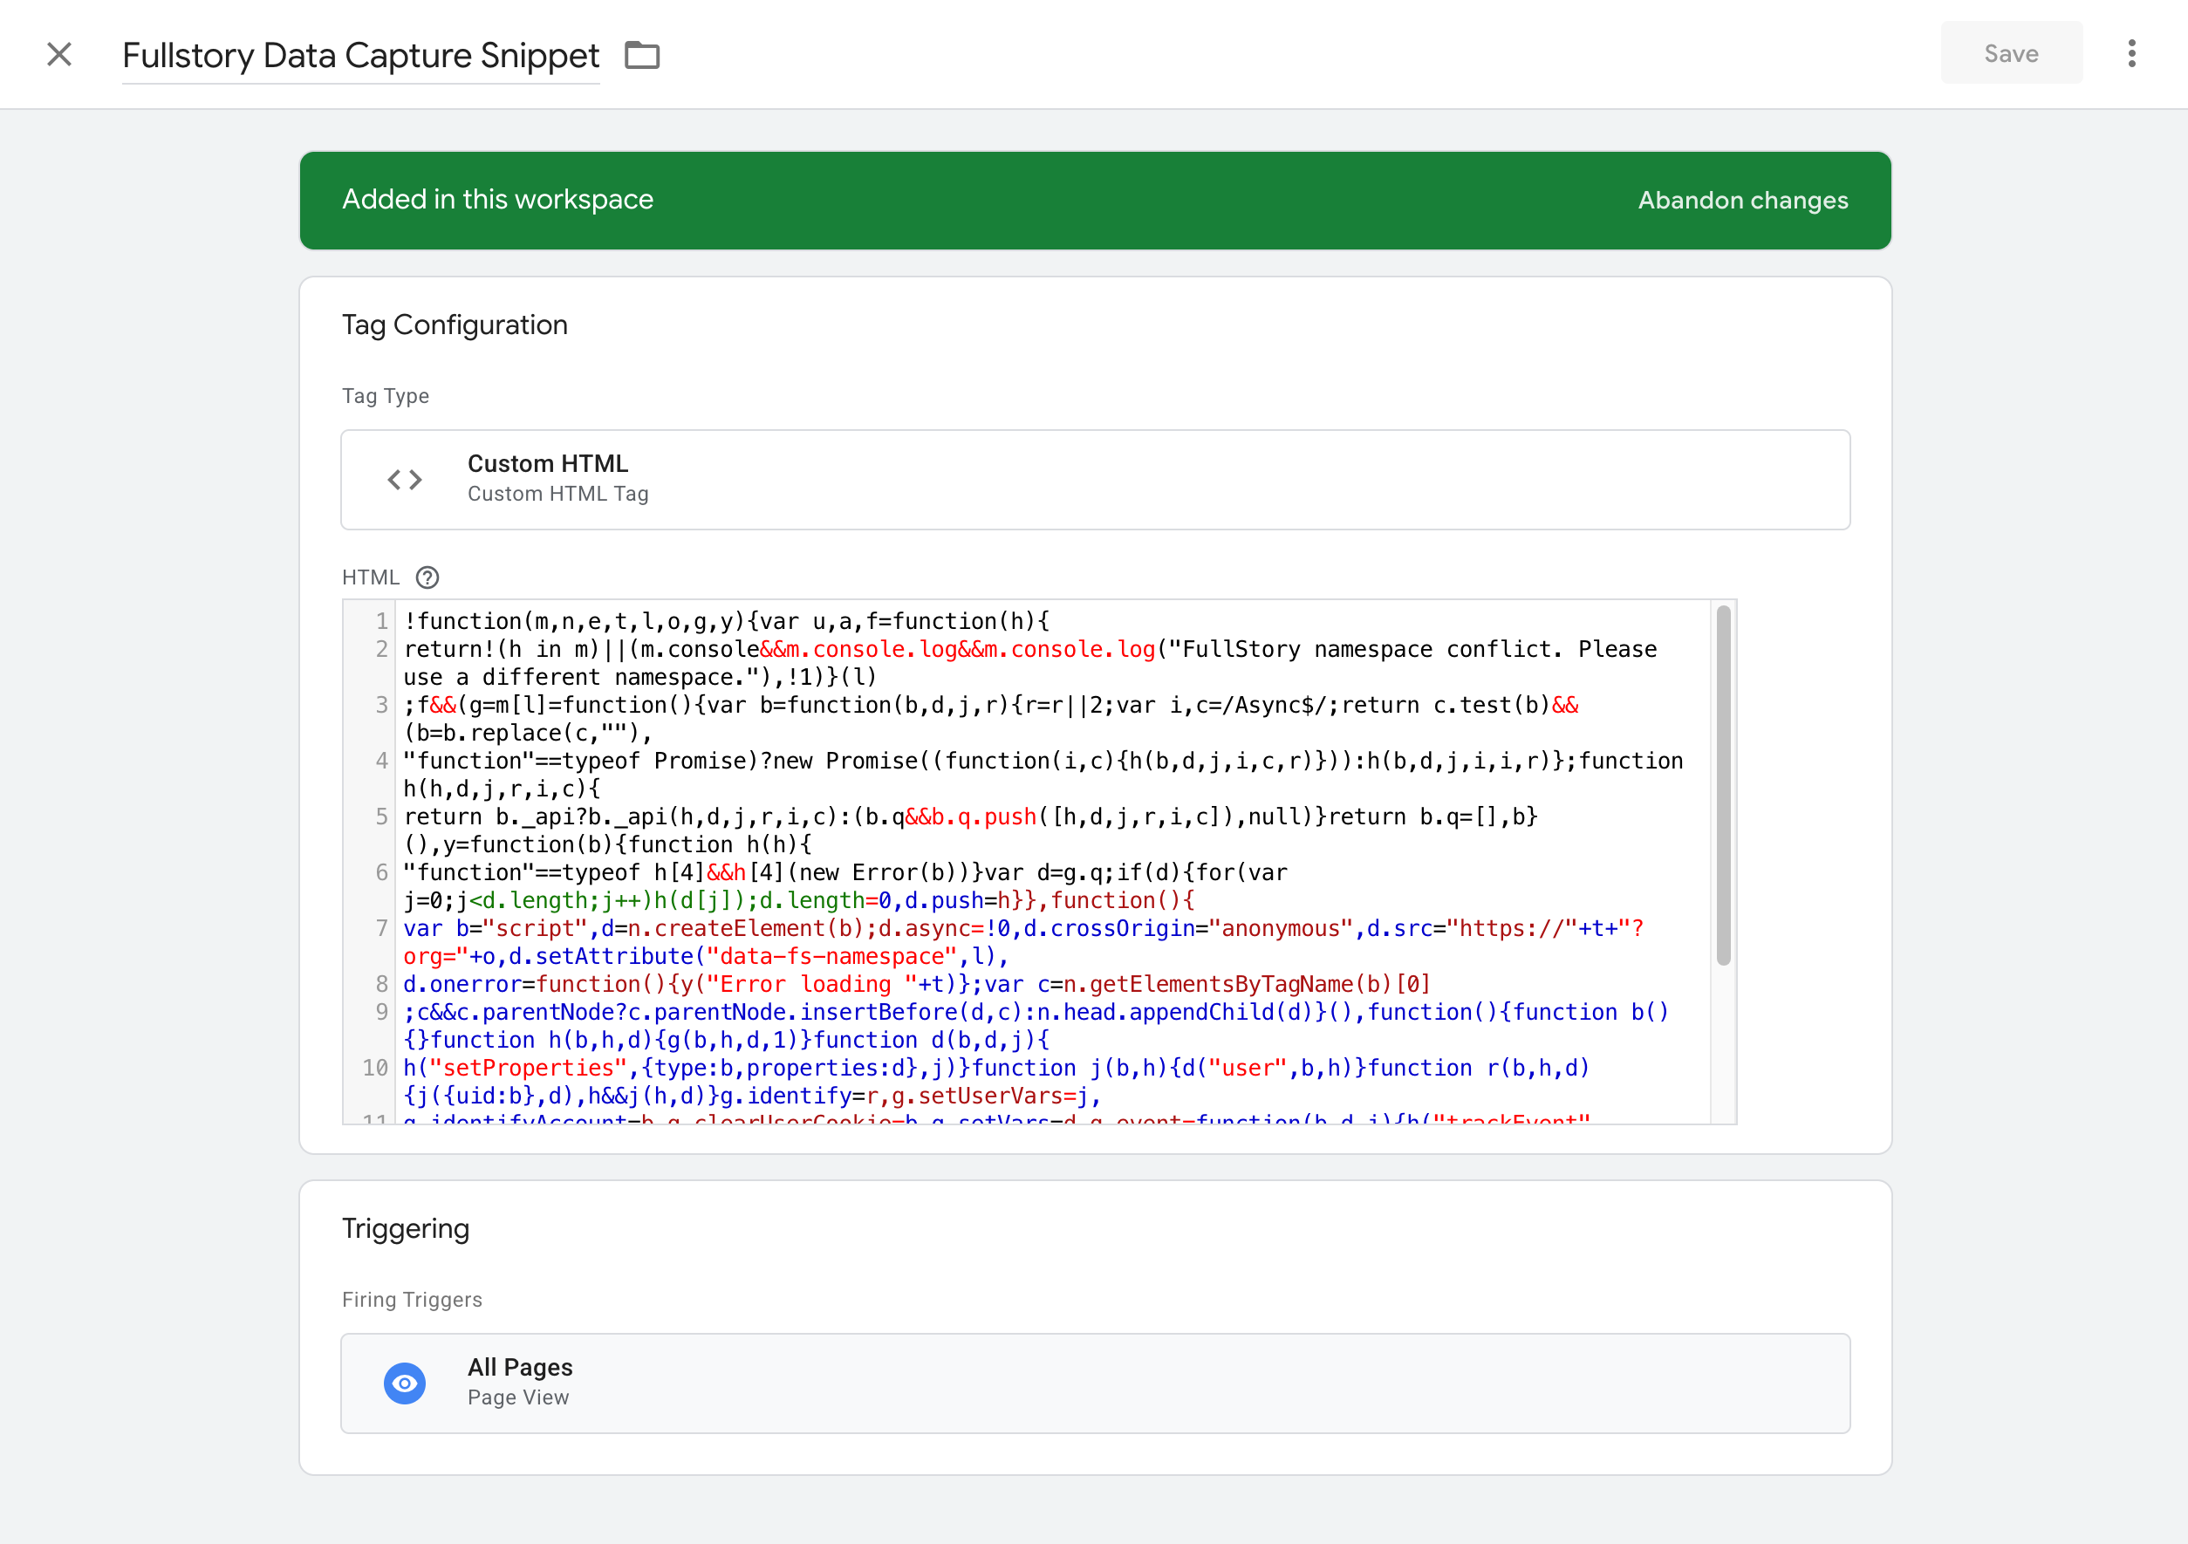Edit the tag name Fullstory Data Capture Snippet
This screenshot has height=1544, width=2188.
pos(360,55)
